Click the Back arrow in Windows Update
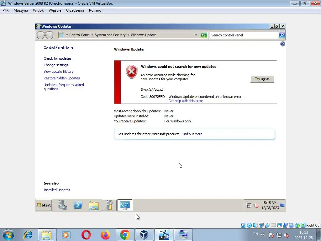Screen dimensions: 321x241 coord(40,35)
